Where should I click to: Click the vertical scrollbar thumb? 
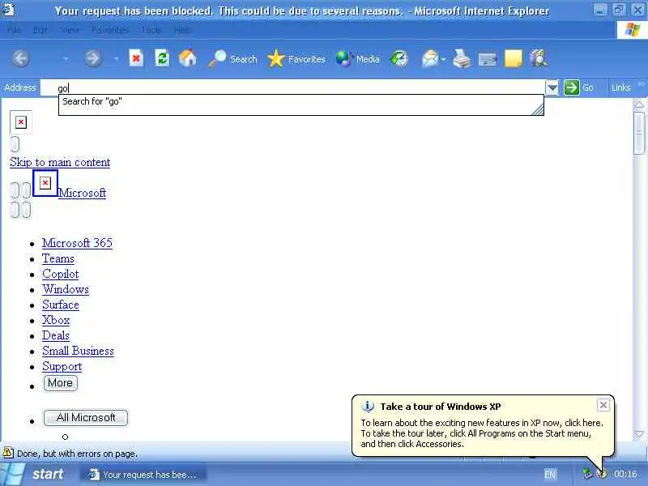(639, 132)
